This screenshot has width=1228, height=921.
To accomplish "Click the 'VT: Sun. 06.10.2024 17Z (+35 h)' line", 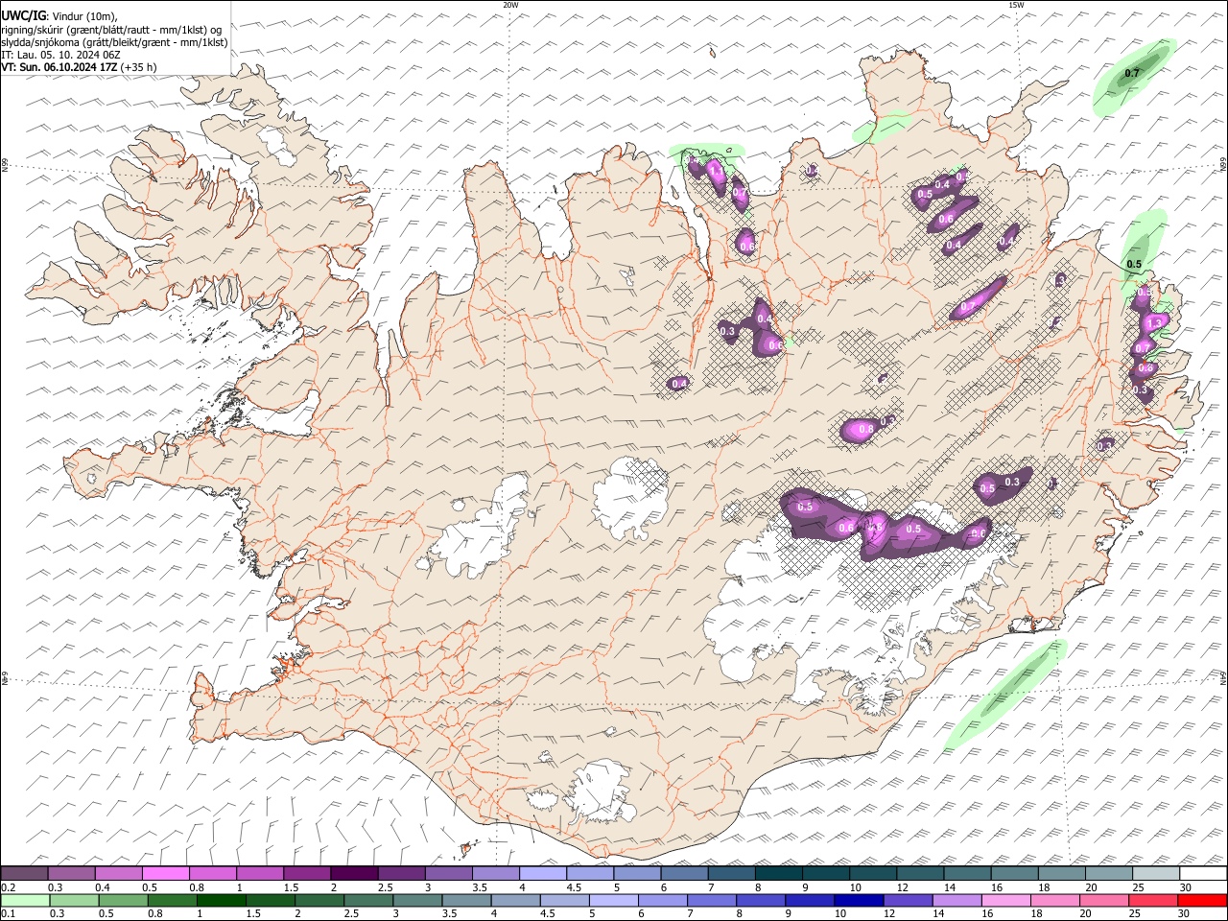I will tap(79, 67).
